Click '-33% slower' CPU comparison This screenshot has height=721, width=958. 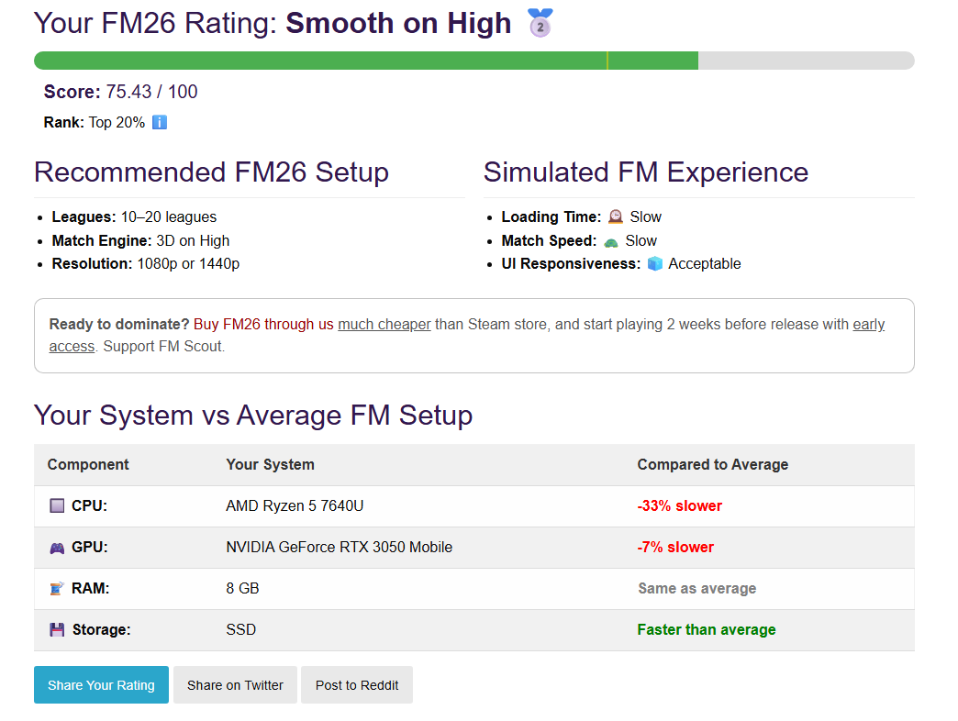(x=679, y=505)
